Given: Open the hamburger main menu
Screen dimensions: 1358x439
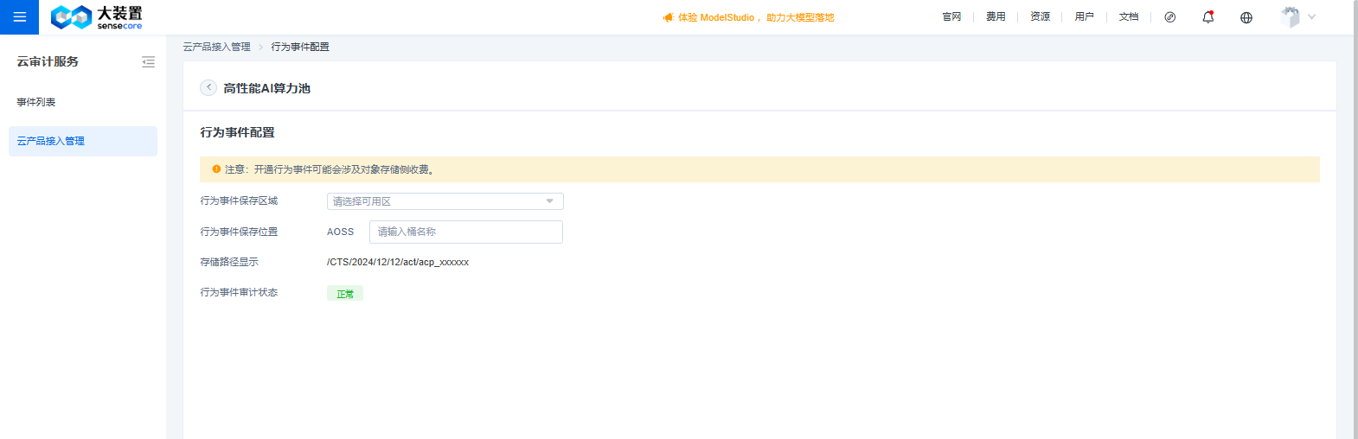Looking at the screenshot, I should pos(19,17).
